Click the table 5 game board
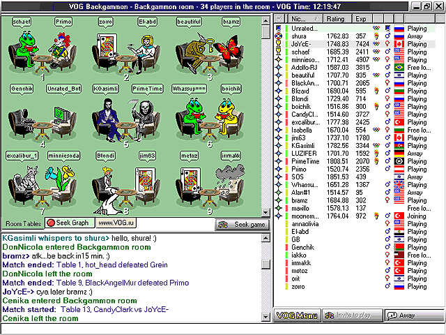 pyautogui.click(x=126, y=126)
